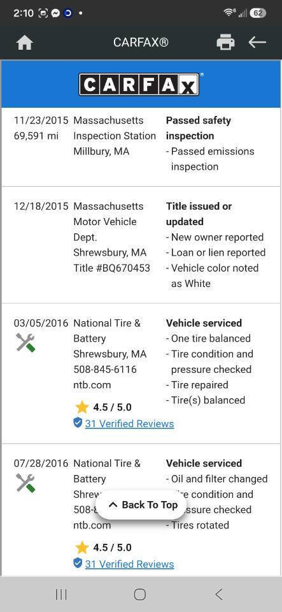Open 31 Verified Reviews link for 07/28/2016
282x612 pixels.
tap(129, 564)
